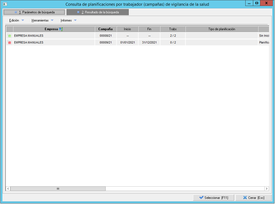Click the Inicio column header
This screenshot has height=204, width=275.
point(127,29)
